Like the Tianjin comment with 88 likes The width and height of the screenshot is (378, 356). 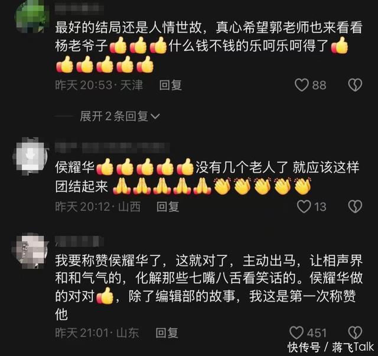[x=301, y=85]
